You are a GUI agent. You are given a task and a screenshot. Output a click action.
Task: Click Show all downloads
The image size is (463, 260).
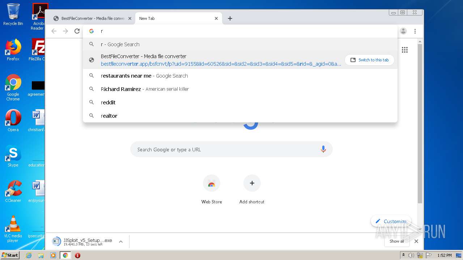click(397, 241)
